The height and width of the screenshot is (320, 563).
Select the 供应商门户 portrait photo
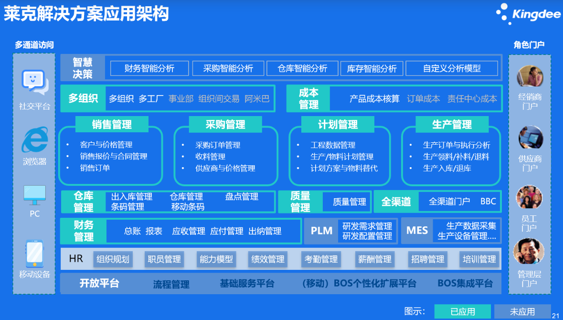click(531, 138)
